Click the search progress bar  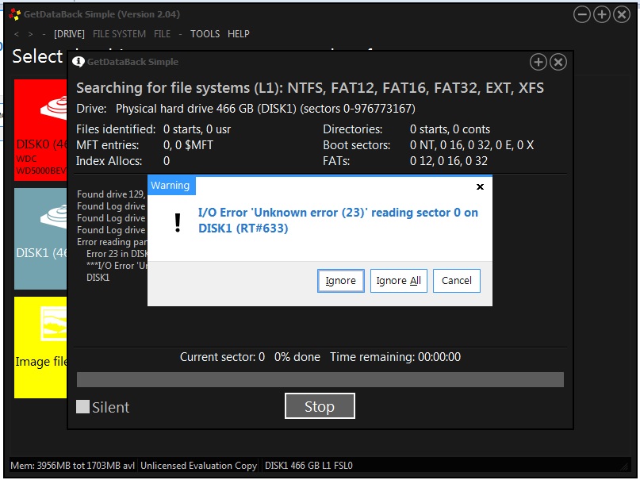click(320, 379)
